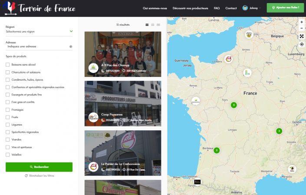The image size is (306, 195).
Task: Switch to three-column grid view icon
Action: 158,25
